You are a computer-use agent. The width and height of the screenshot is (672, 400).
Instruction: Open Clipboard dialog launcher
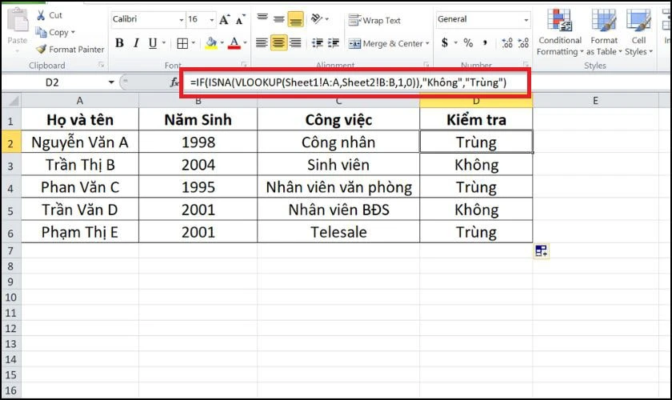pyautogui.click(x=102, y=65)
